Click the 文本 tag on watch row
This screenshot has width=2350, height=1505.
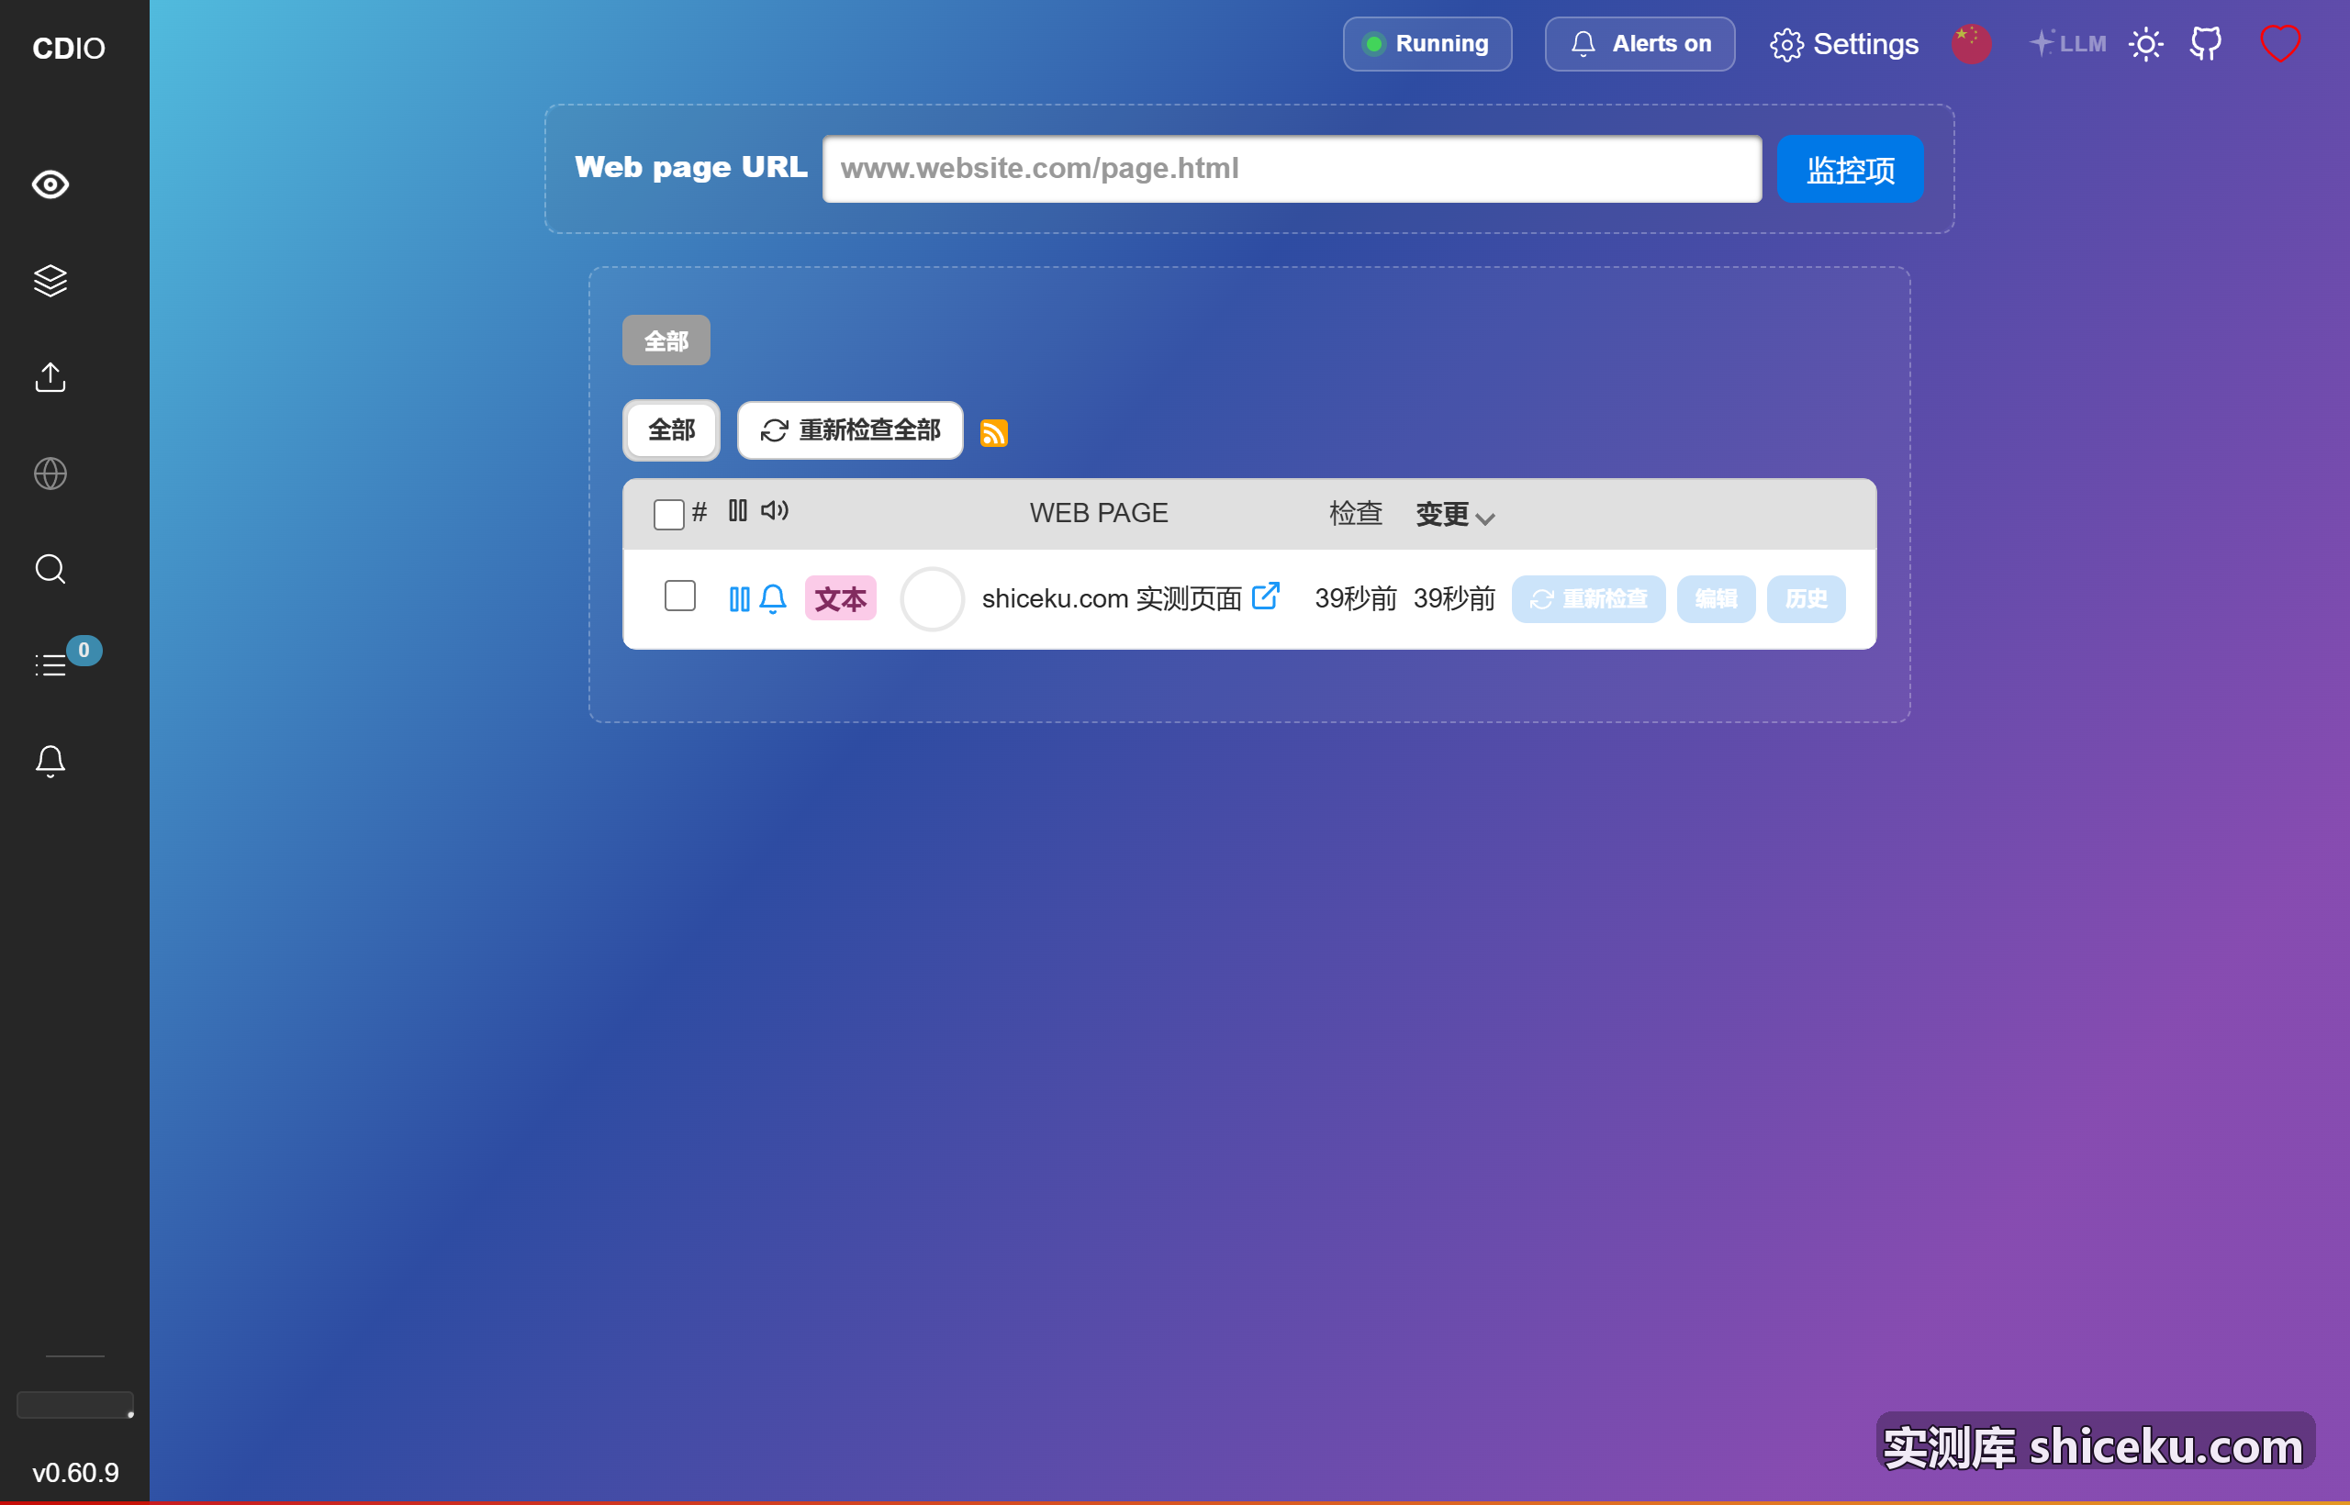point(840,599)
